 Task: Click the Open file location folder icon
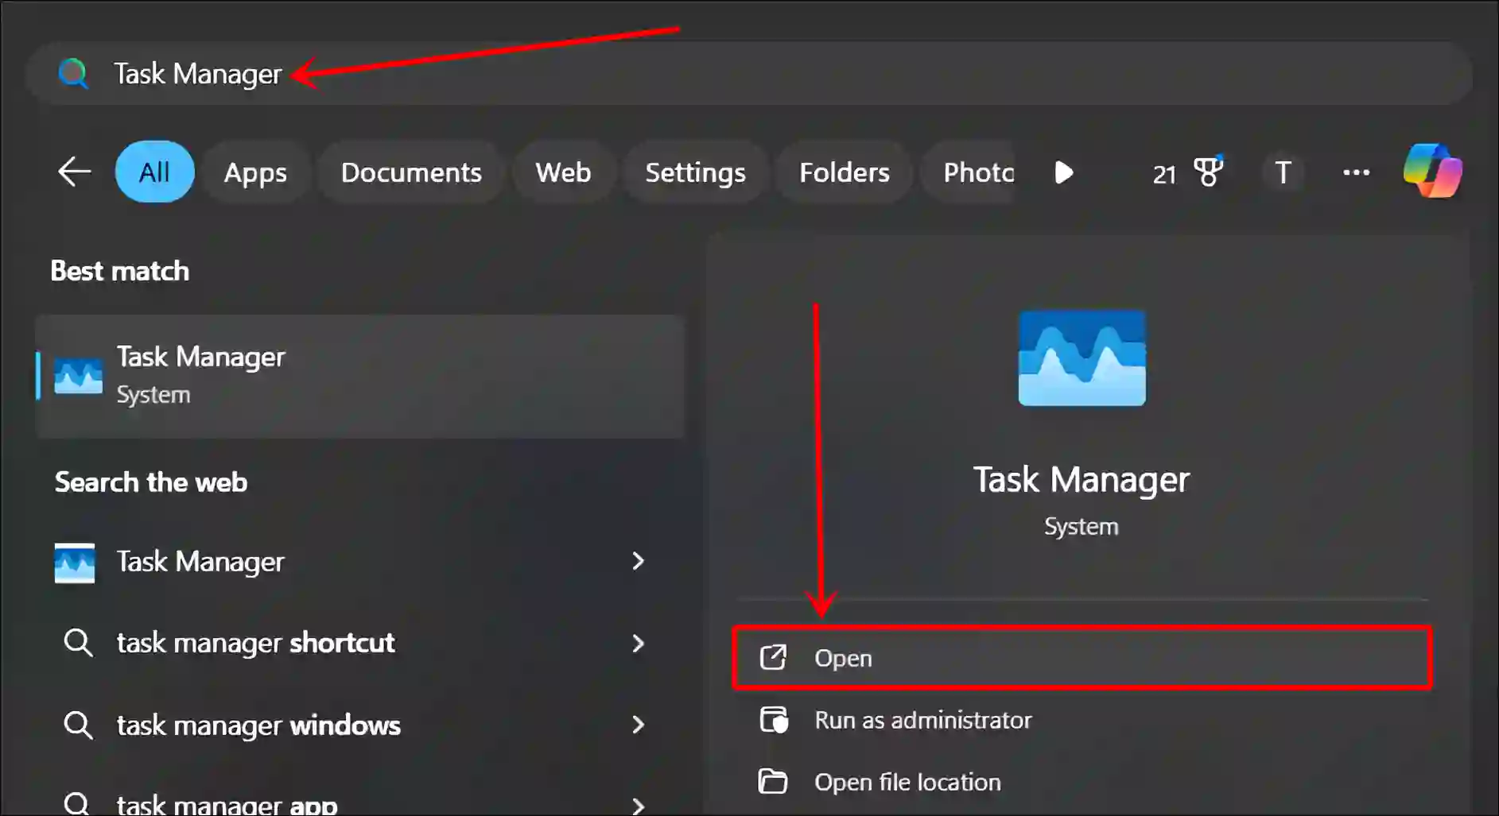pos(773,782)
